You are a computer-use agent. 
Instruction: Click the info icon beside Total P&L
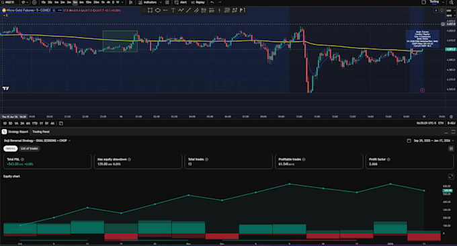click(22, 159)
